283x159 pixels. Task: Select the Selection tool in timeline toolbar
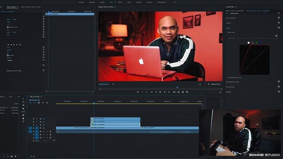pos(23,98)
